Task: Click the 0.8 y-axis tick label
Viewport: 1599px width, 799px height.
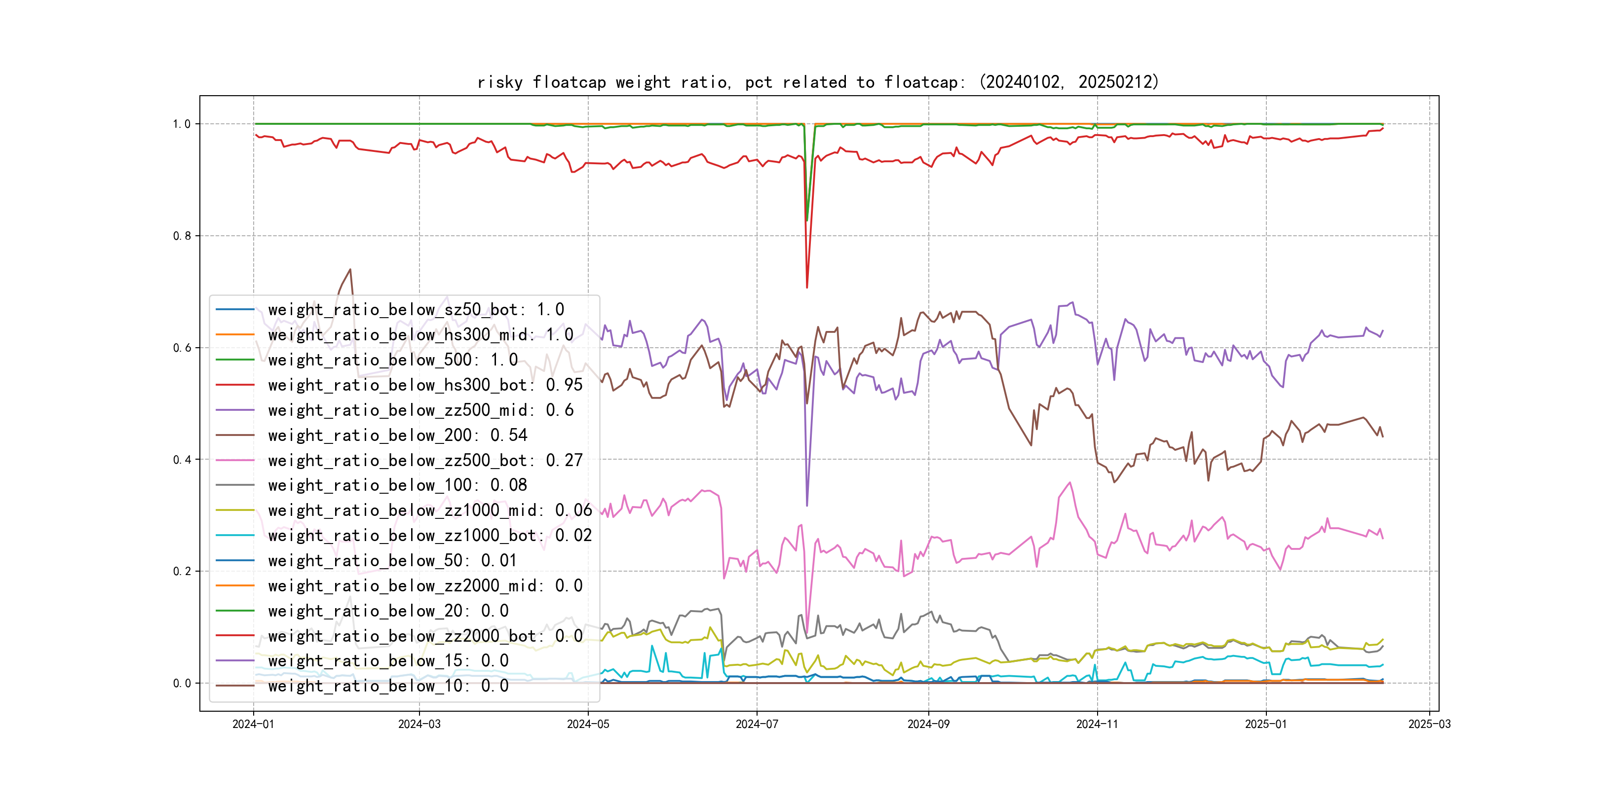Action: (x=182, y=236)
